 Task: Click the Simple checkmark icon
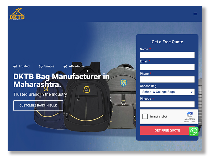41,66
